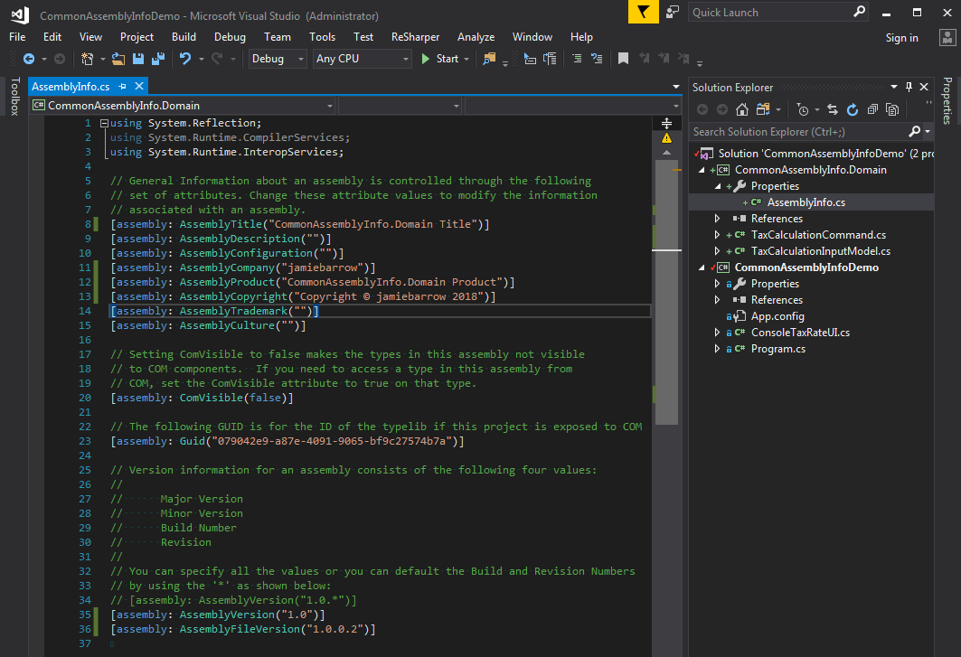Expand the TaxCalculationCommand.cs node
Viewport: 961px width, 657px height.
point(717,235)
